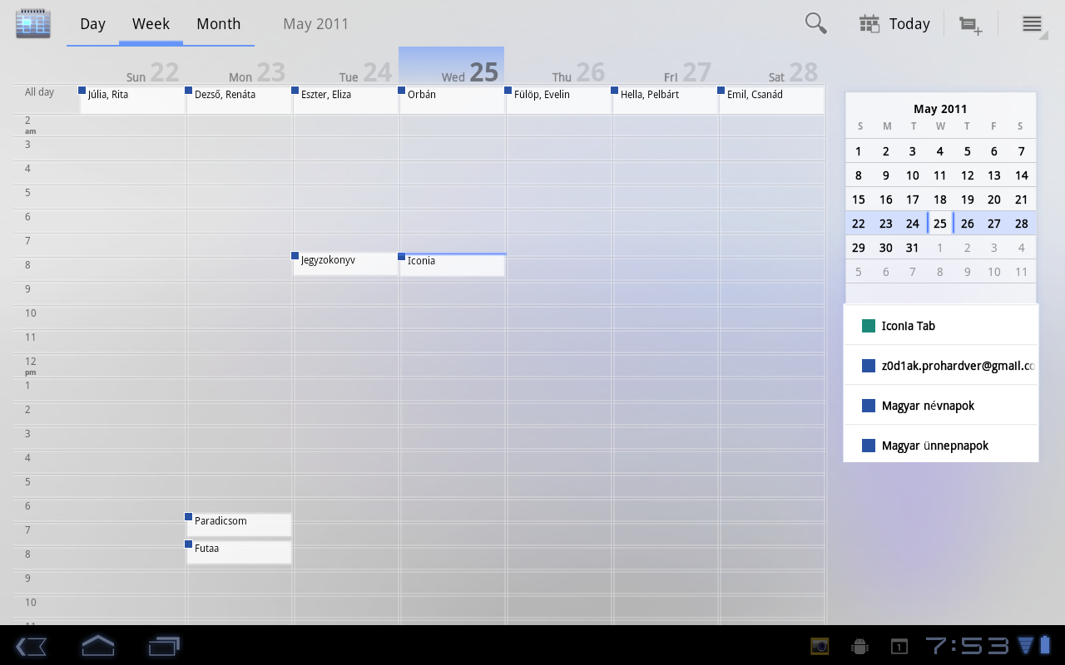Toggle the Iconia Tab calendar visibility
The width and height of the screenshot is (1065, 665).
[940, 326]
